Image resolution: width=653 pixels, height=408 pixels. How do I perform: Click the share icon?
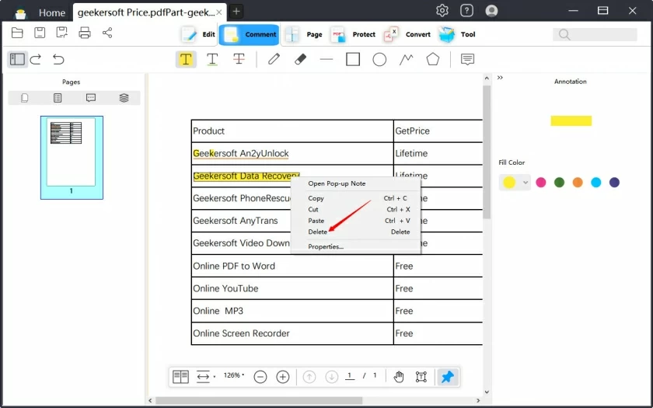point(107,33)
